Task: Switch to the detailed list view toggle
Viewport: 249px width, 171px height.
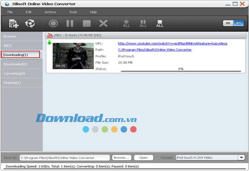Action: click(239, 23)
